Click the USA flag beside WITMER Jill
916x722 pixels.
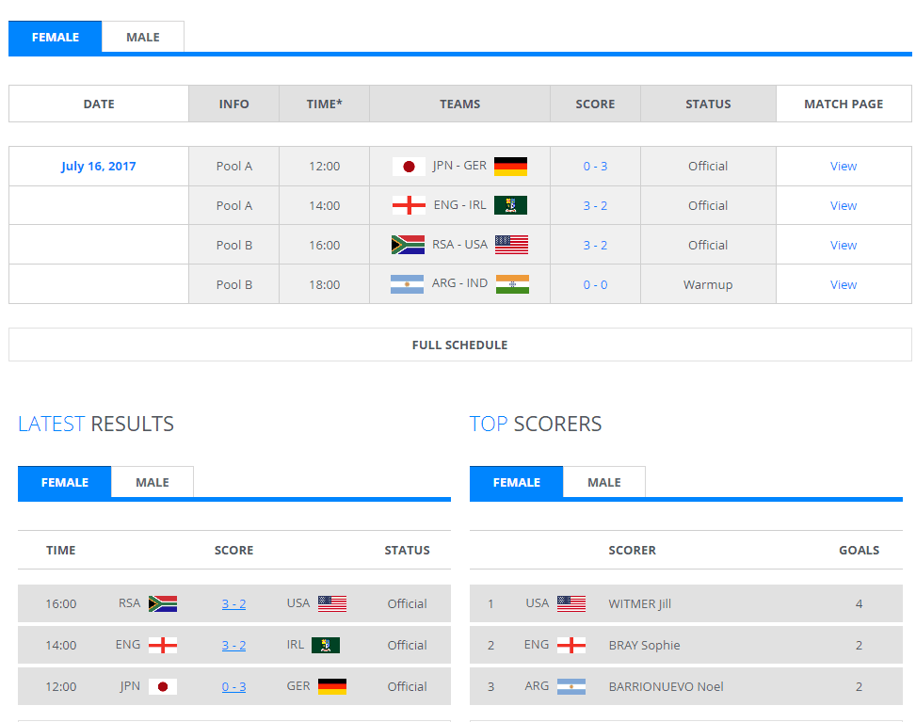pyautogui.click(x=570, y=603)
